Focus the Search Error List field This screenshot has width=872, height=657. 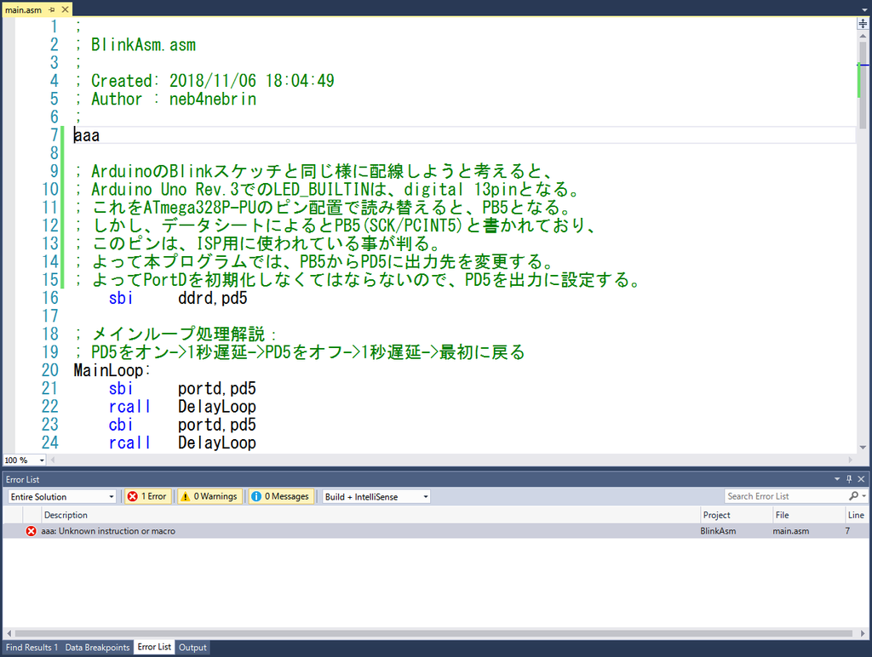(x=785, y=496)
